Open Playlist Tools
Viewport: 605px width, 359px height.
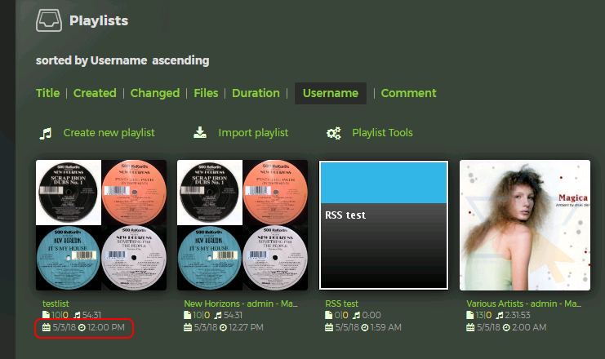pyautogui.click(x=382, y=133)
